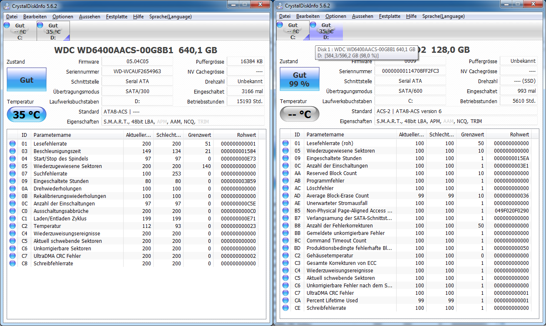Click the Gut 99 % health button
546x326 pixels.
click(x=300, y=79)
